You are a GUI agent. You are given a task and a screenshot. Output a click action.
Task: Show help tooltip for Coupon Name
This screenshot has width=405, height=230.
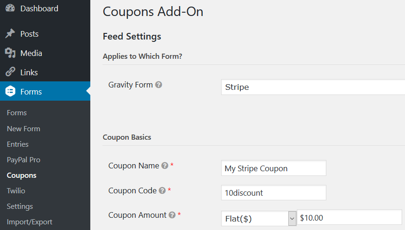(165, 166)
